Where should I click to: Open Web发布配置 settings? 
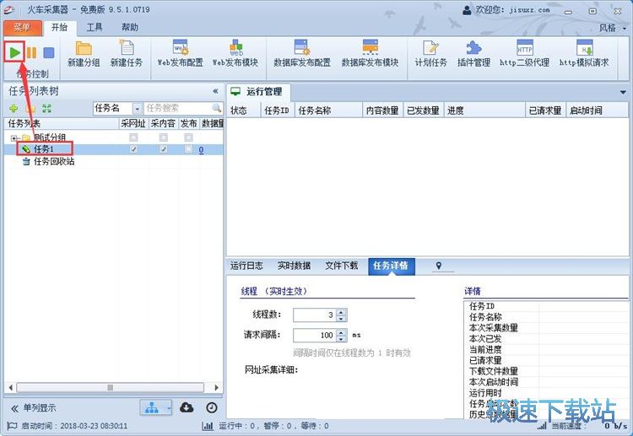click(x=180, y=48)
